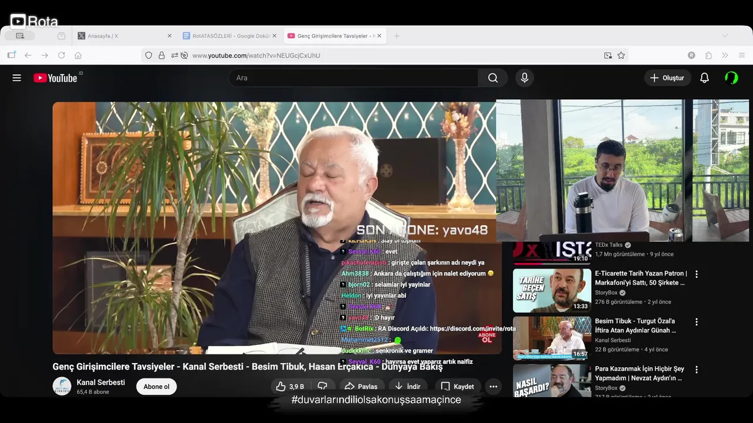Open options for E-Ticarette Tarih Yazan video
This screenshot has width=753, height=423.
pos(697,274)
